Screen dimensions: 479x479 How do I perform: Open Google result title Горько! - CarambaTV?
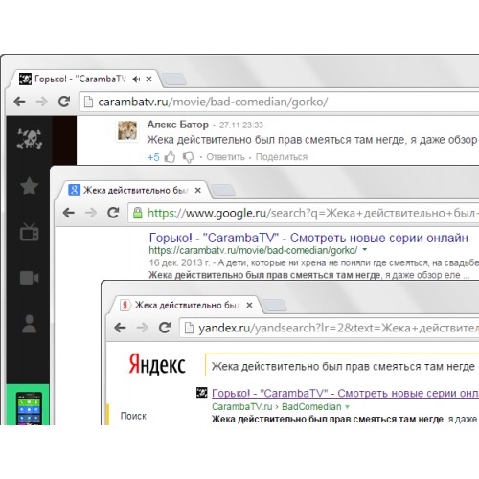[308, 238]
